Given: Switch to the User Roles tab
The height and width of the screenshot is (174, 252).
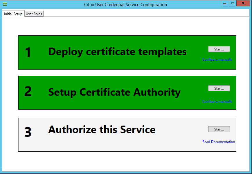Looking at the screenshot, I should pyautogui.click(x=34, y=14).
